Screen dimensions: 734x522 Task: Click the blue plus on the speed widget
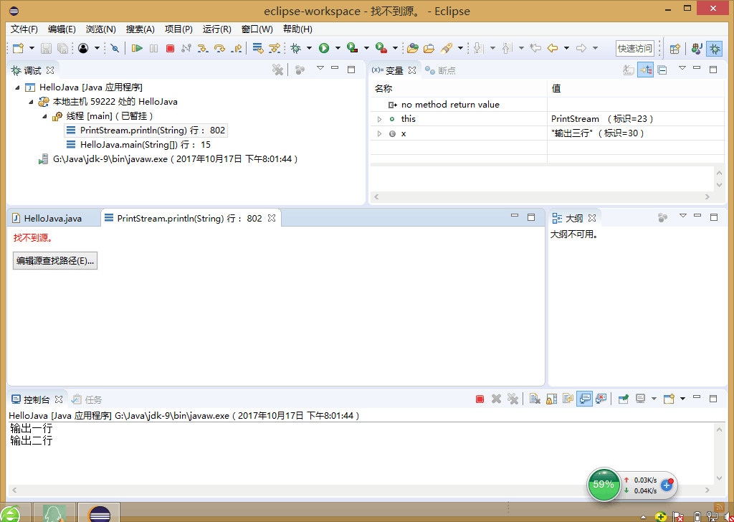click(667, 485)
